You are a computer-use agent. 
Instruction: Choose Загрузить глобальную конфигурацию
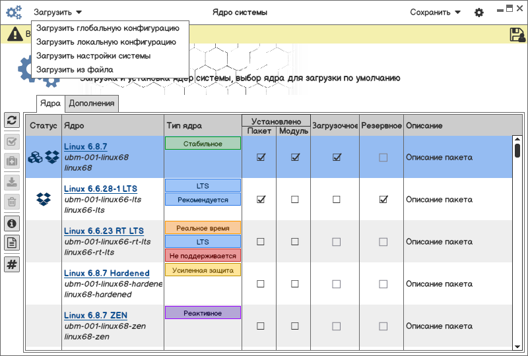pyautogui.click(x=108, y=28)
